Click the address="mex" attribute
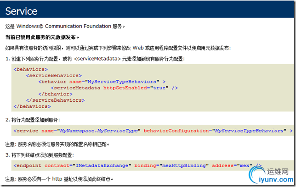The image size is (296, 187). (232, 165)
